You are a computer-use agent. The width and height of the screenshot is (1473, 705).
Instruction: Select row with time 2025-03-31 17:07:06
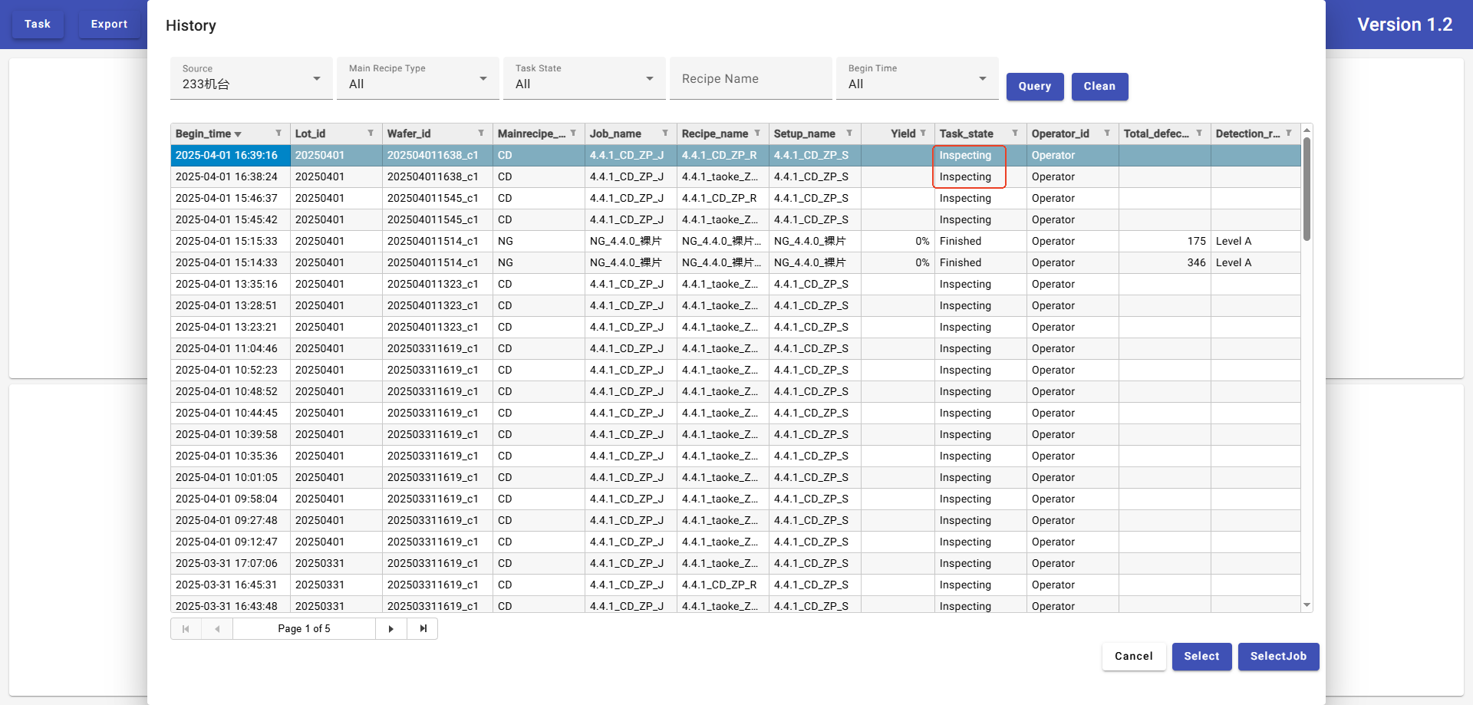736,563
